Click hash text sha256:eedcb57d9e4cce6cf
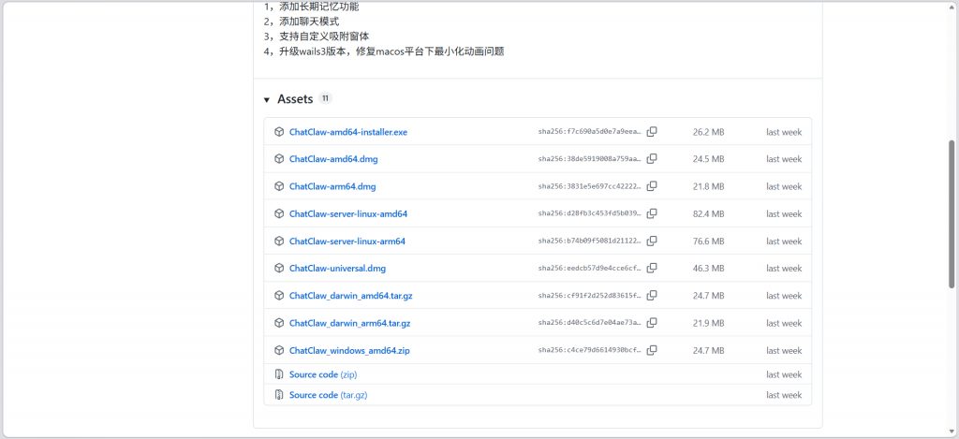959x439 pixels. (590, 269)
